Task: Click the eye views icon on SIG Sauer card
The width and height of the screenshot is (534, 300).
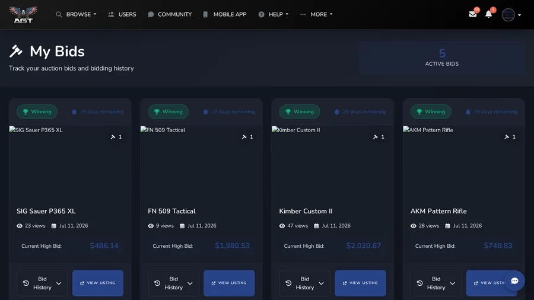Action: click(x=20, y=226)
